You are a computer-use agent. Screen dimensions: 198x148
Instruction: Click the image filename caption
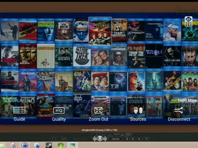99,130
